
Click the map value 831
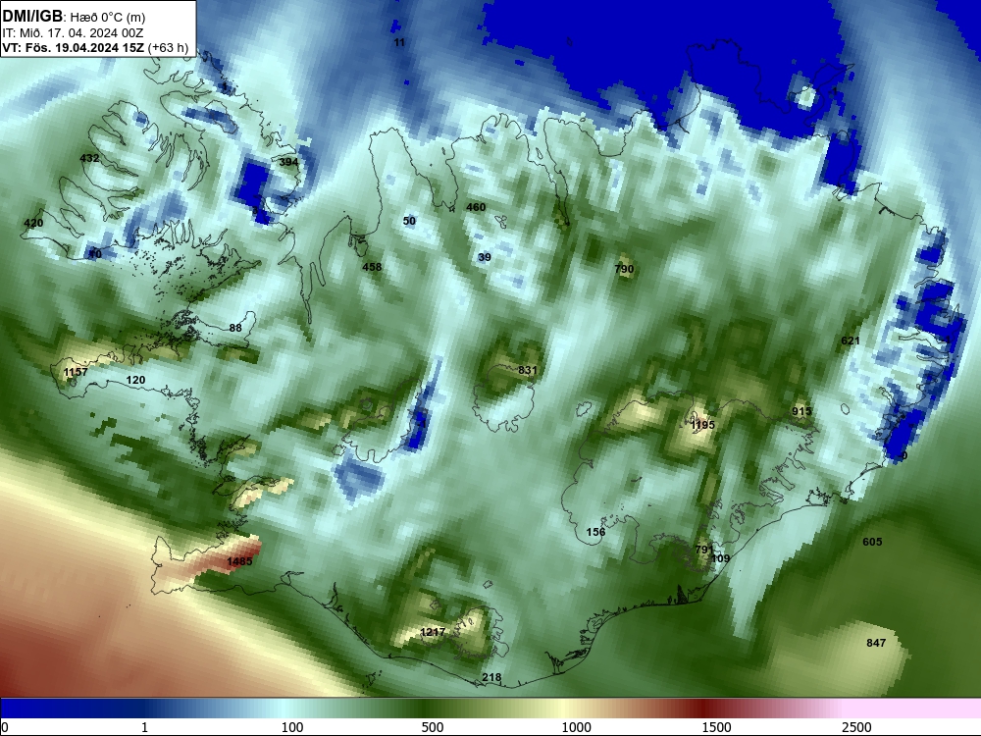(528, 370)
